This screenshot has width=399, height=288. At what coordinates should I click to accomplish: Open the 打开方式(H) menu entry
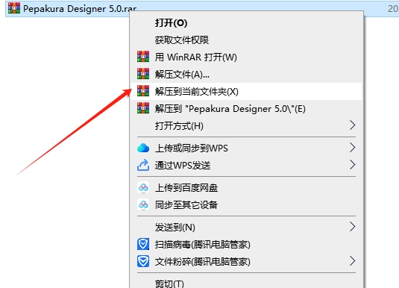tap(246, 126)
